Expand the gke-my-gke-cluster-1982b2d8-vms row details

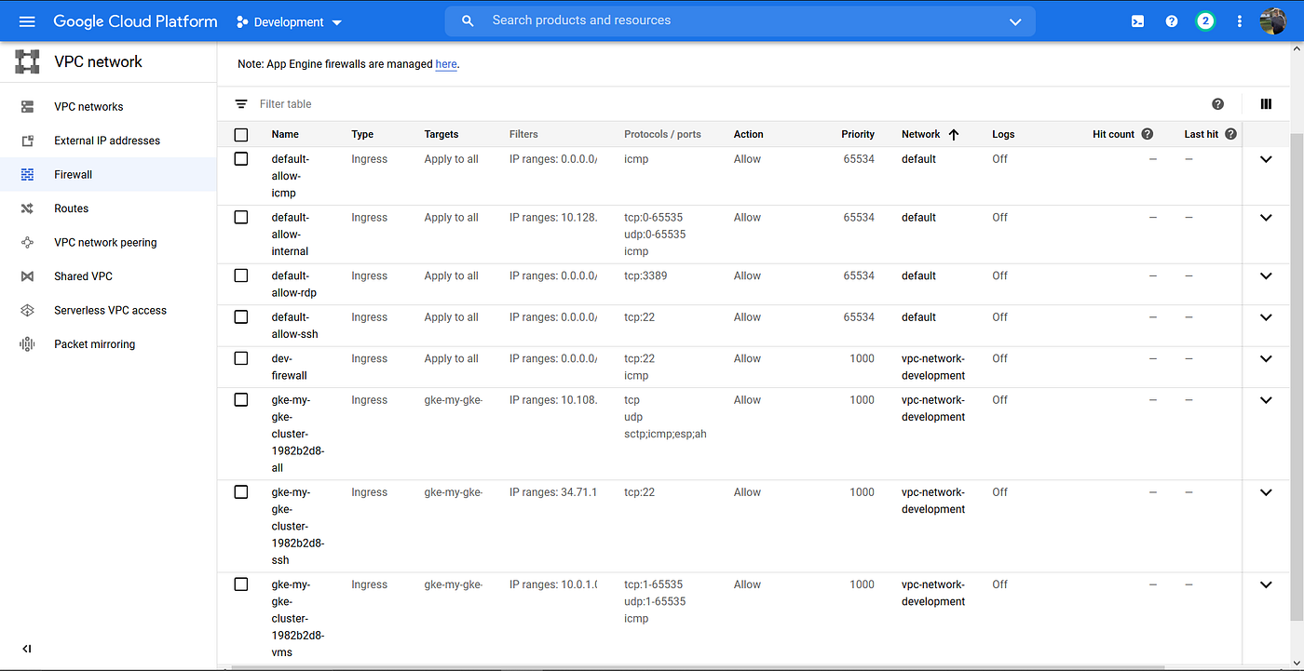pyautogui.click(x=1266, y=584)
